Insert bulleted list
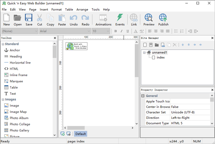This screenshot has width=215, height=144. (176, 31)
